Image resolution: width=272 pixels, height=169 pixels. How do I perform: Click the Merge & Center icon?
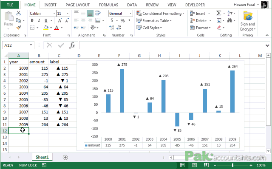pos(98,20)
